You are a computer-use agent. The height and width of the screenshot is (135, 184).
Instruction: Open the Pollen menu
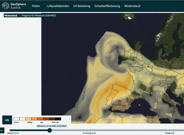(36, 6)
